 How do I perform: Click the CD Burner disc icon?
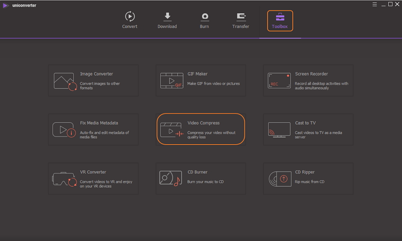170,179
